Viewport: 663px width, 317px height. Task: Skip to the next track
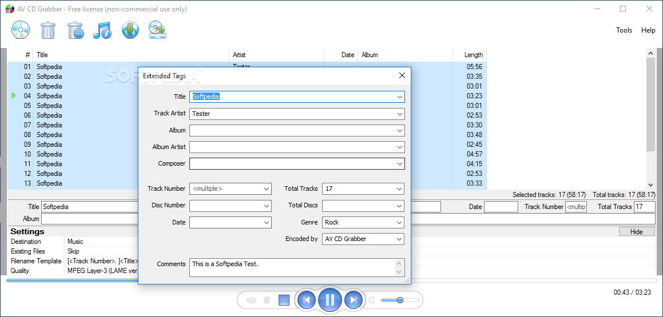pyautogui.click(x=353, y=300)
